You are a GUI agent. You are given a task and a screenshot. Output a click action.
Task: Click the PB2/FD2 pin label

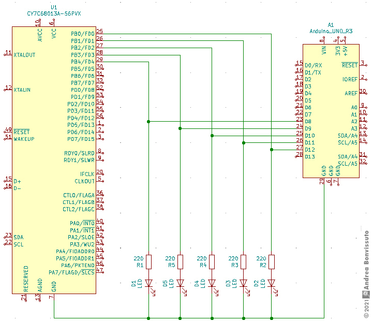(x=83, y=48)
